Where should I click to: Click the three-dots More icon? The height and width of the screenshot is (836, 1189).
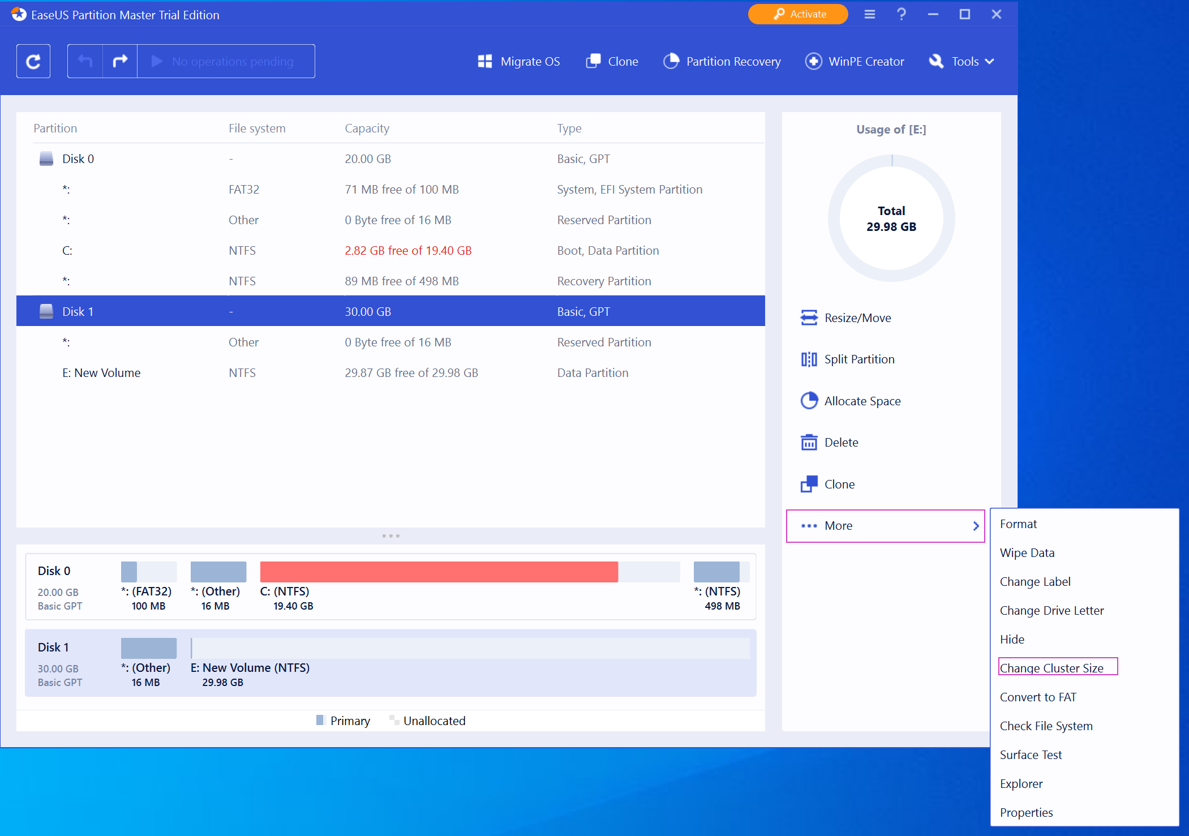[809, 526]
